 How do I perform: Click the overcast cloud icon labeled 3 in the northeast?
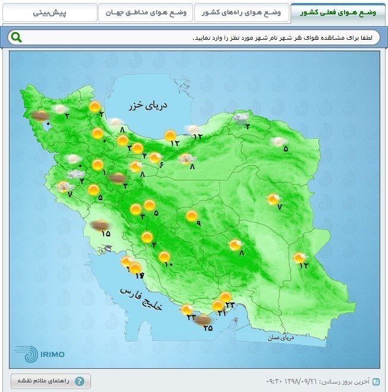[241, 118]
